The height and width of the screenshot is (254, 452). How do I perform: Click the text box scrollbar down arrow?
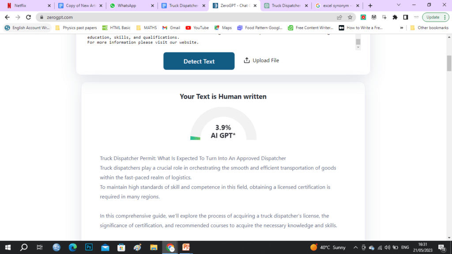tap(358, 48)
